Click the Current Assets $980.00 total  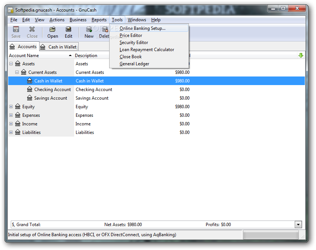pyautogui.click(x=182, y=72)
